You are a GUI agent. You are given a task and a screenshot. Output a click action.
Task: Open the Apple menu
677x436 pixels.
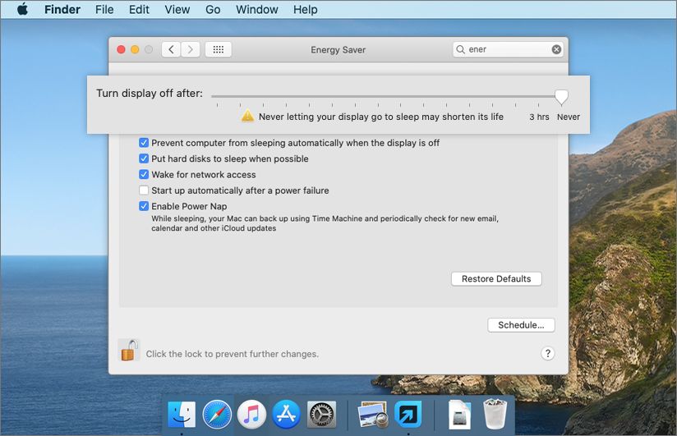click(22, 10)
